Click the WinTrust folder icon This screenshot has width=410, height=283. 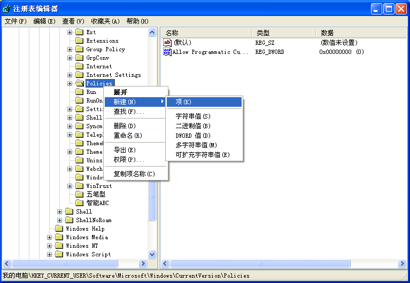pyautogui.click(x=79, y=186)
